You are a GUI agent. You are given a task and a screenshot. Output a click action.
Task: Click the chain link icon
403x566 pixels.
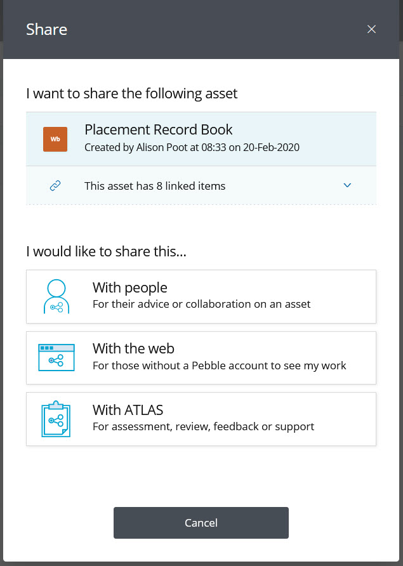pos(55,186)
